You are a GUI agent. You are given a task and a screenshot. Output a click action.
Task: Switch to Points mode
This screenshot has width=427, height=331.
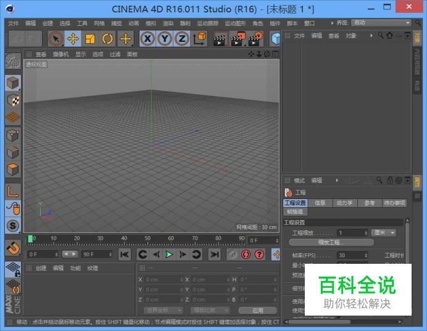coord(12,135)
